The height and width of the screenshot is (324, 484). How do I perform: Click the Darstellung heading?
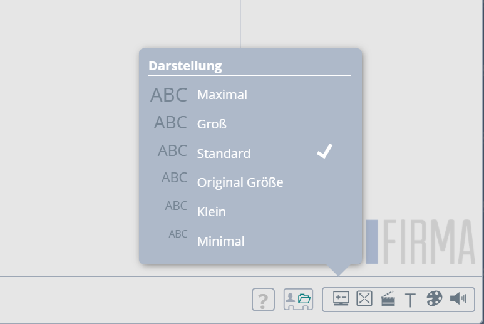point(185,65)
